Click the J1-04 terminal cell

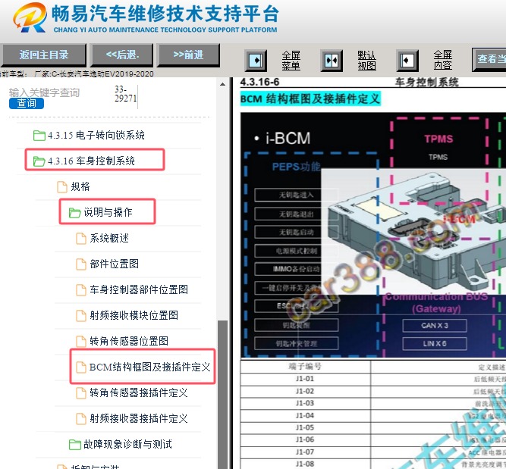click(x=305, y=415)
